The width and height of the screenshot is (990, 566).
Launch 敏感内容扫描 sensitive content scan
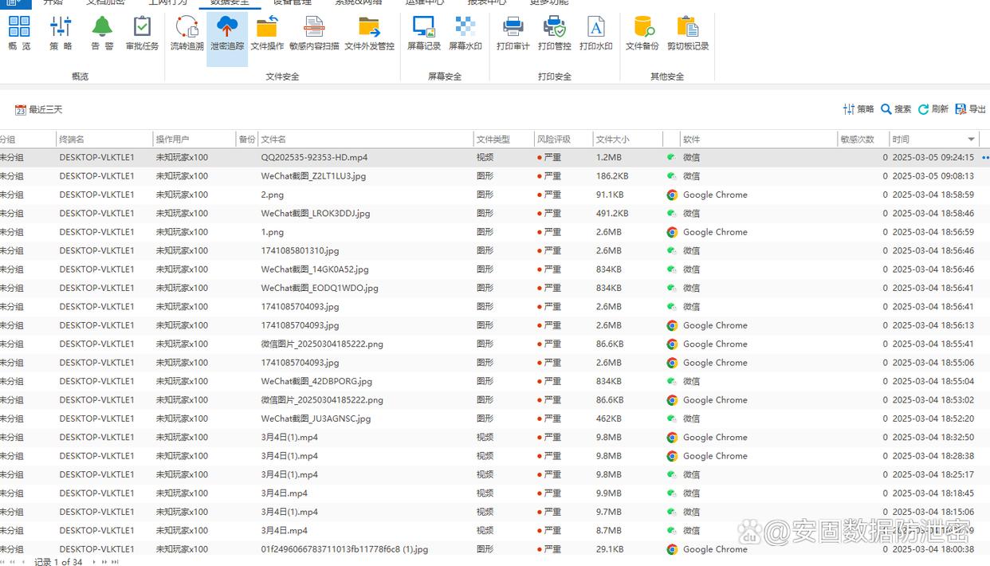tap(314, 33)
